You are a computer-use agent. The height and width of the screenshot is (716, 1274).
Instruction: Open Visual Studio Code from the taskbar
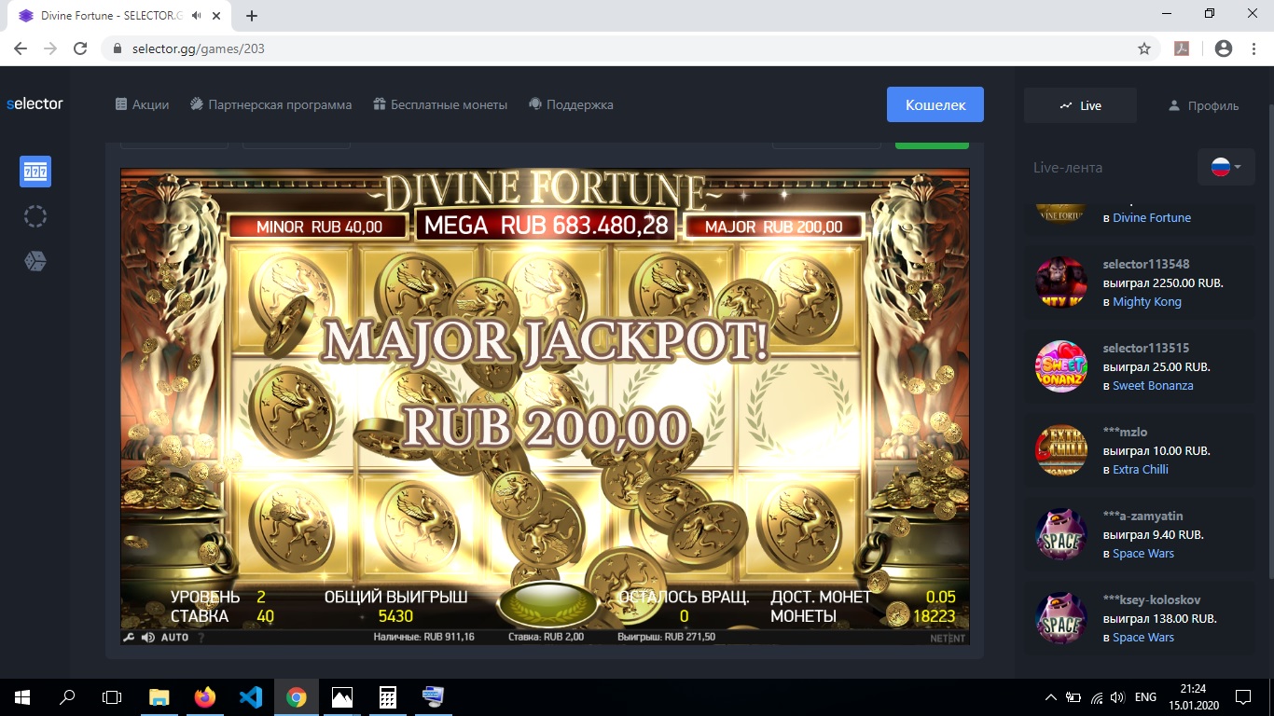click(x=251, y=696)
